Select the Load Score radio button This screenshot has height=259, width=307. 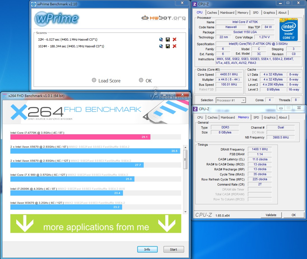94,80
